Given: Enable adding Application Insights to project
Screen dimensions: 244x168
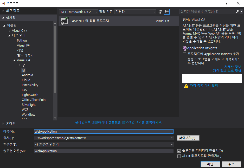Looking at the screenshot, I should click(184, 54).
